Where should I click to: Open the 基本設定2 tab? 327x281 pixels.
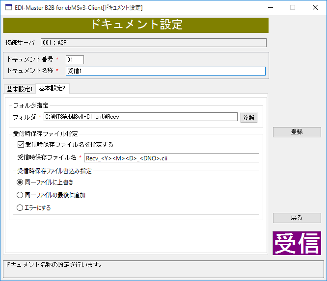click(x=52, y=88)
